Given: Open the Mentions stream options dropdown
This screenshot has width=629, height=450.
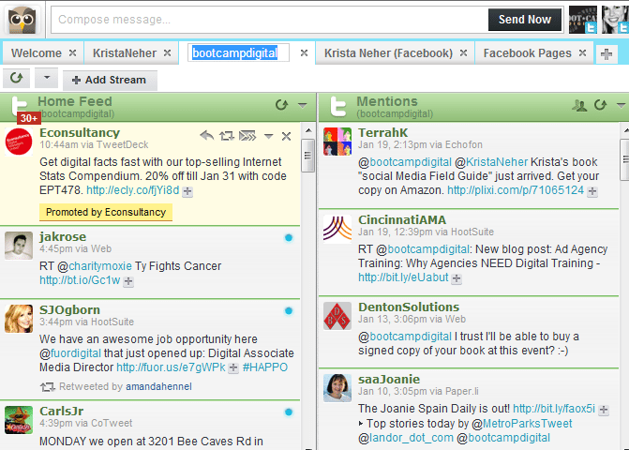Looking at the screenshot, I should coord(620,105).
